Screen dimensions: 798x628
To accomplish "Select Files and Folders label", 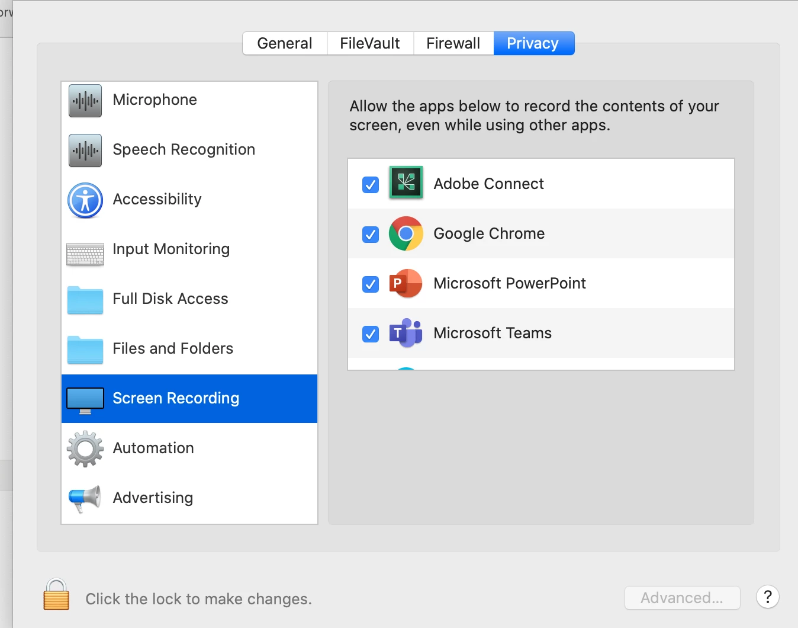I will point(173,348).
